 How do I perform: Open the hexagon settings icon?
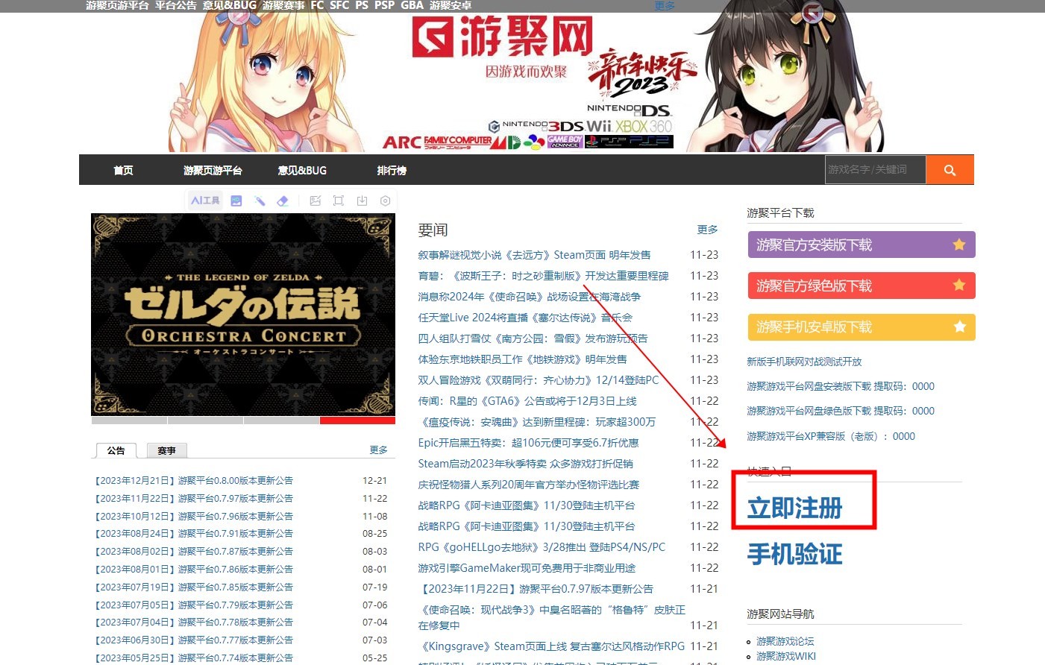click(x=386, y=201)
